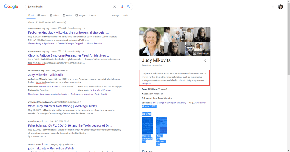Image resolution: width=290 pixels, height=152 pixels.
Task: Click the blue search magnifier icon
Action: (x=128, y=7)
